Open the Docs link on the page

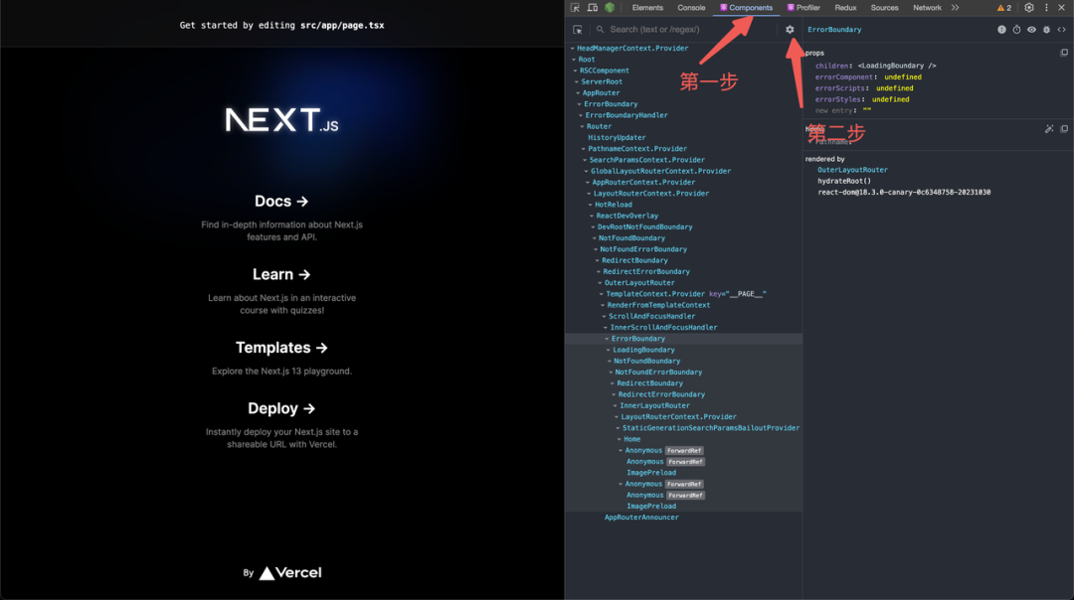point(281,201)
